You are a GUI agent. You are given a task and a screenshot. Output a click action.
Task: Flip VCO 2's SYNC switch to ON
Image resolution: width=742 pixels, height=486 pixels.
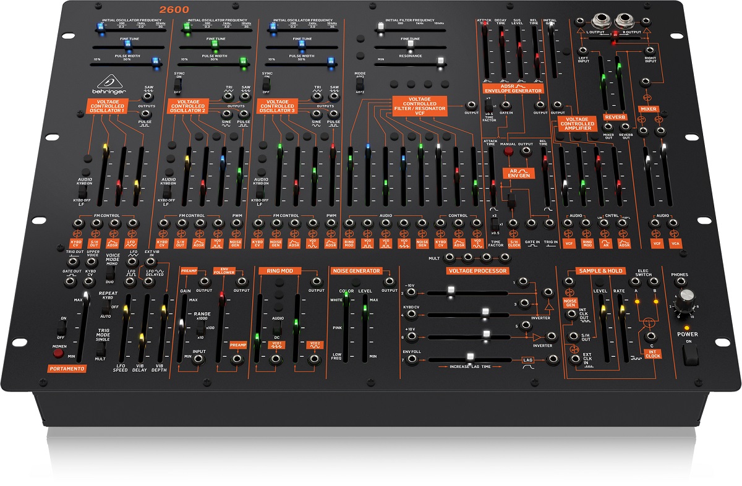[177, 80]
